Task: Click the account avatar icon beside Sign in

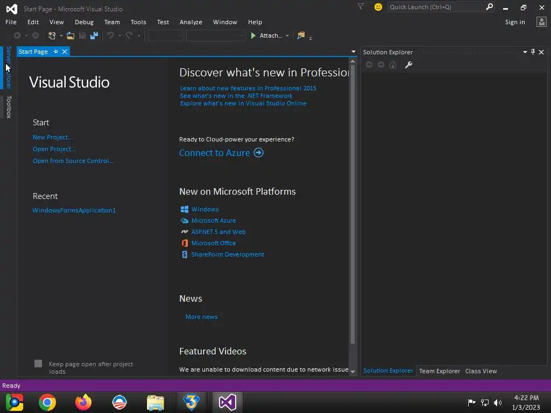Action: 541,22
